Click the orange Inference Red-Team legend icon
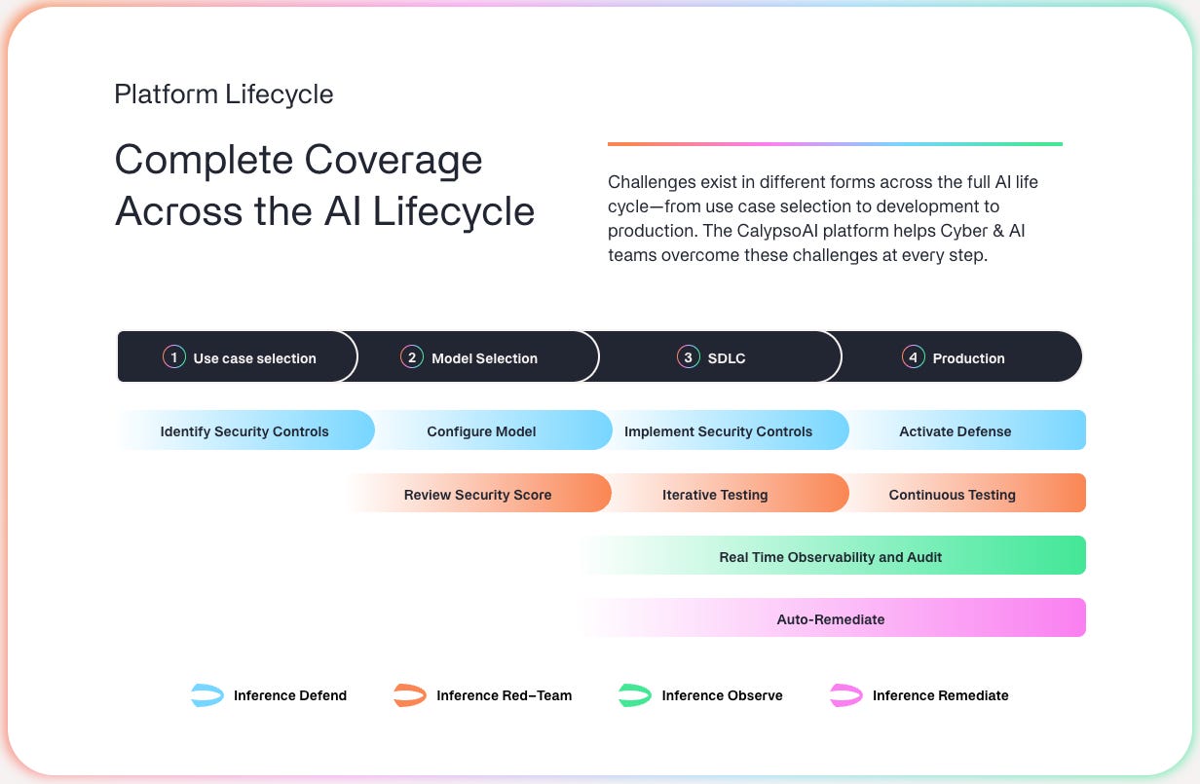 tap(410, 695)
